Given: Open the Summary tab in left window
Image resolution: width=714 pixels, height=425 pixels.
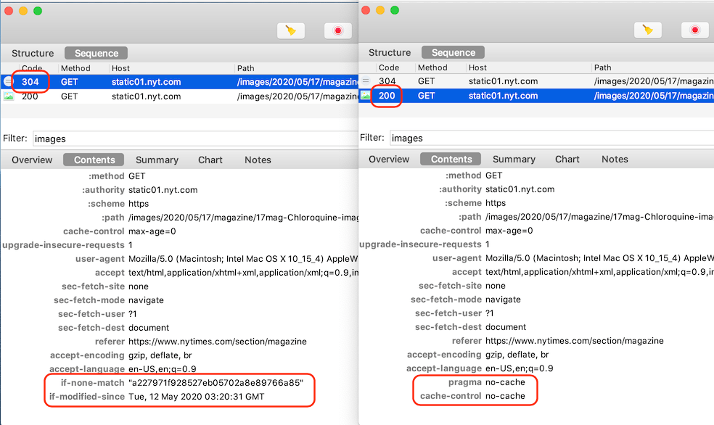Looking at the screenshot, I should [157, 160].
